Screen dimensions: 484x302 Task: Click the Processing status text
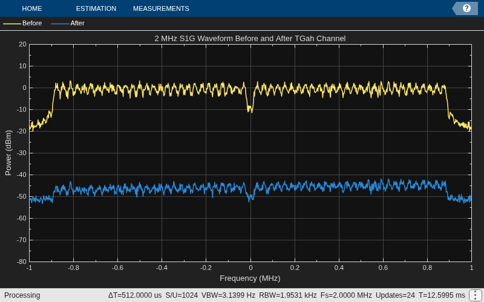click(x=22, y=295)
